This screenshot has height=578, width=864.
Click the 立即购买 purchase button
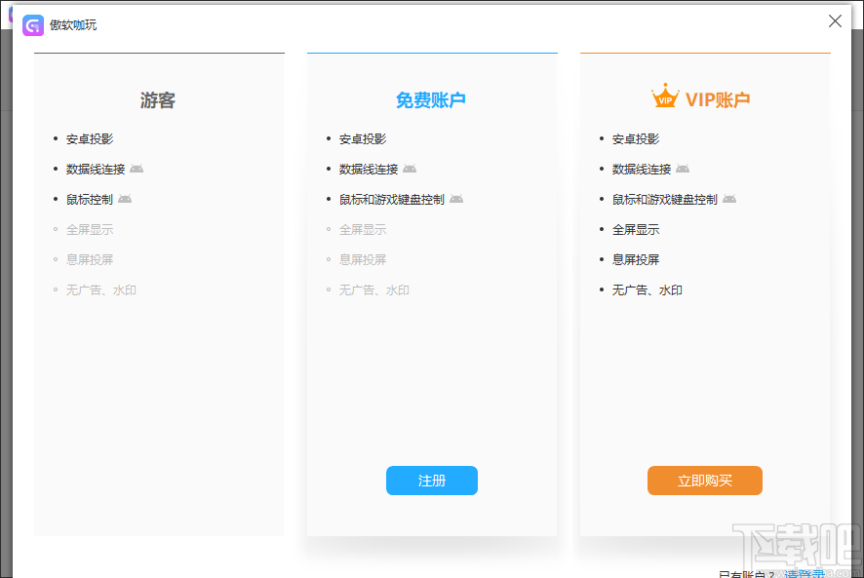[704, 481]
